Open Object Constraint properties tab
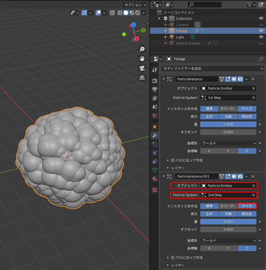Viewport: 266px width, 270px height. [x=155, y=162]
